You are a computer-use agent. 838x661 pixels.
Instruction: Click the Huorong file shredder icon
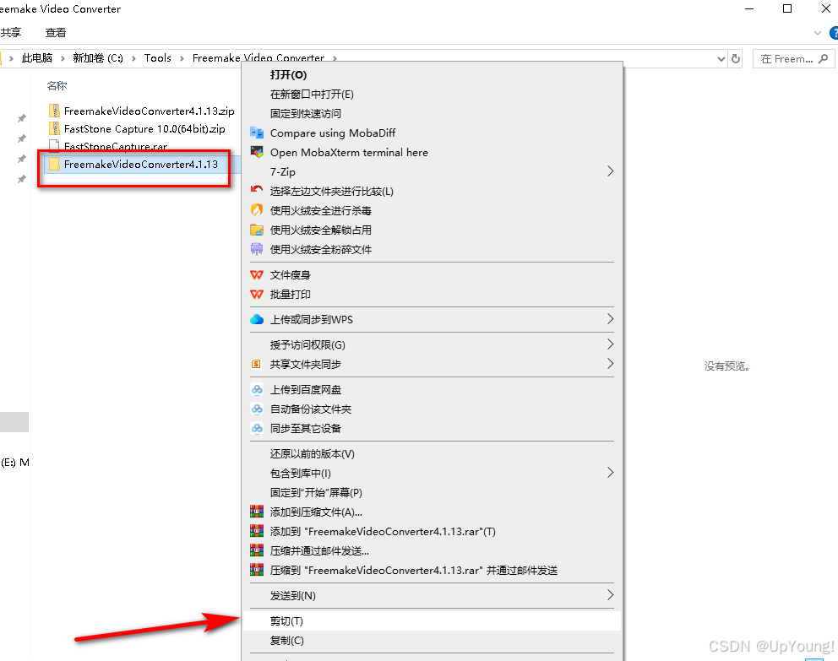coord(257,249)
